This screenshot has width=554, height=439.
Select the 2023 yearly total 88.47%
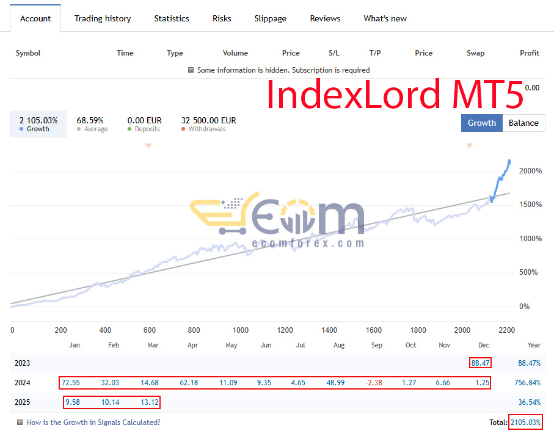pos(530,363)
